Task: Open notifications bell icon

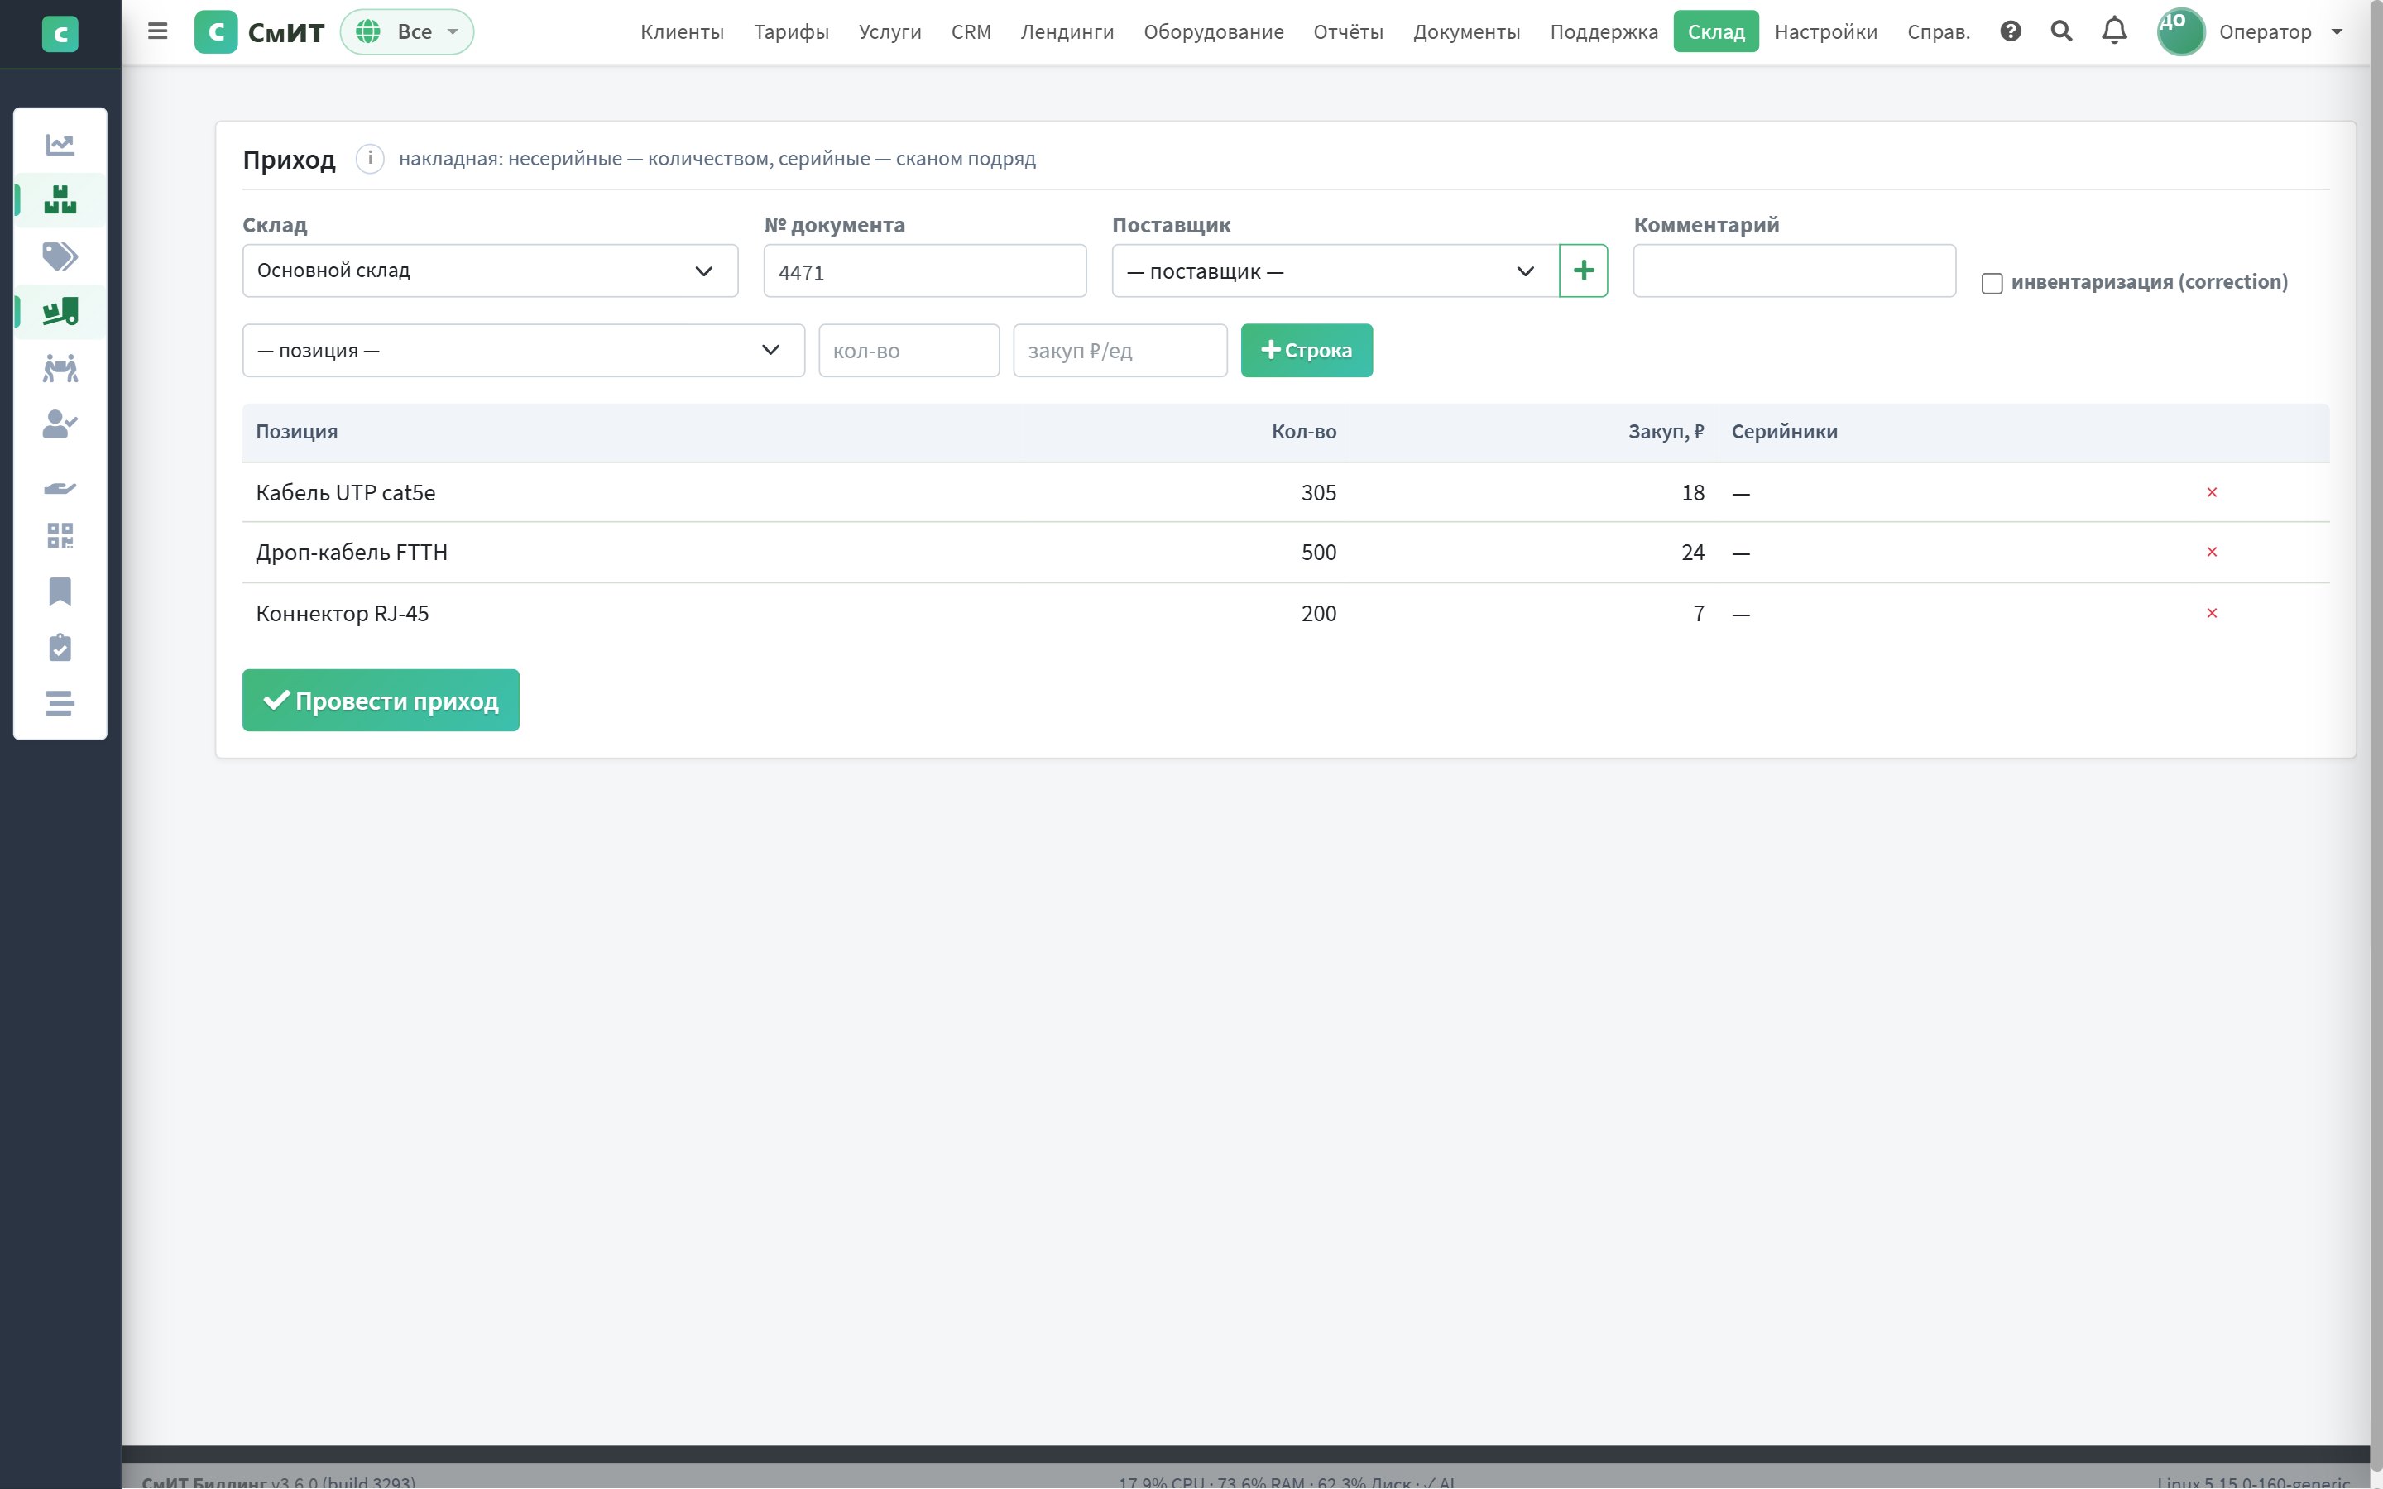Action: (2114, 31)
